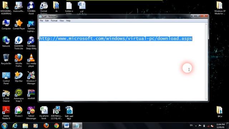The height and width of the screenshot is (129, 229).
Task: Open Windows Media Player from taskbar
Action: pyautogui.click(x=35, y=126)
